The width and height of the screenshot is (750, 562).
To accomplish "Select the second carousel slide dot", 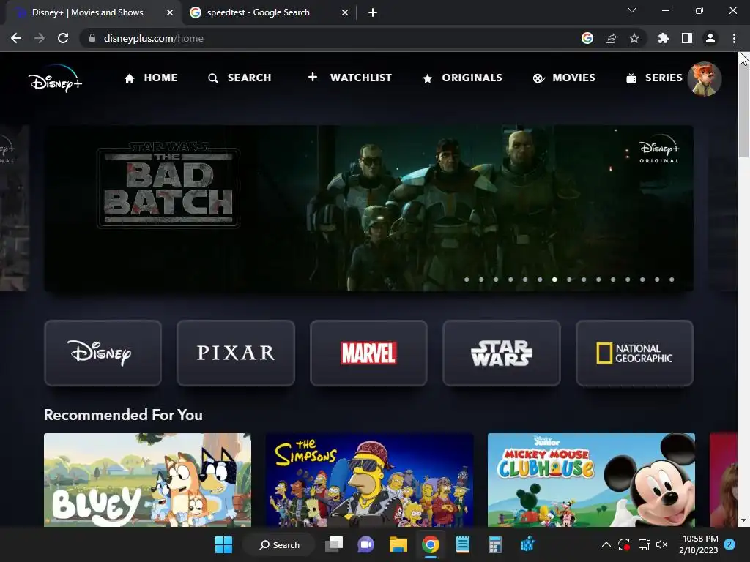I will pos(481,280).
